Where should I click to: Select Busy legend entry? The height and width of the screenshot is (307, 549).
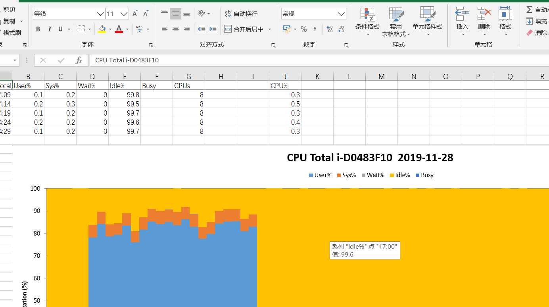point(424,175)
